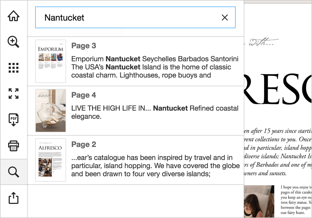This screenshot has width=312, height=218.
Task: Clear the Nantucket search query
Action: pyautogui.click(x=225, y=17)
